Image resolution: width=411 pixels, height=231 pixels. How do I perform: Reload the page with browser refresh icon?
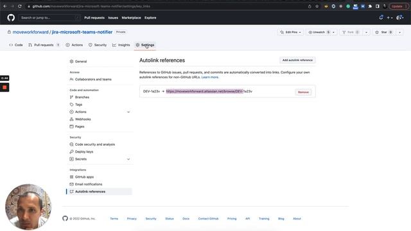pyautogui.click(x=20, y=6)
